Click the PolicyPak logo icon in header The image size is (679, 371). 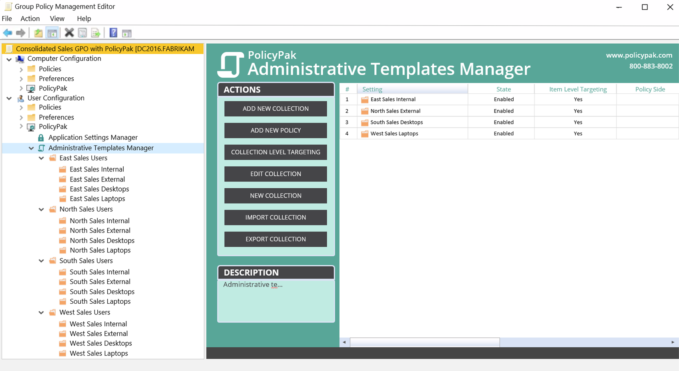tap(231, 65)
